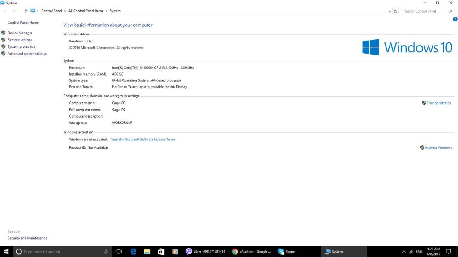Expand the chevron after Control Panel breadcrumb

(65, 11)
